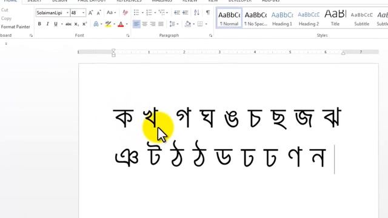The image size is (388, 218).
Task: Apply the No Spacing style
Action: pyautogui.click(x=256, y=18)
